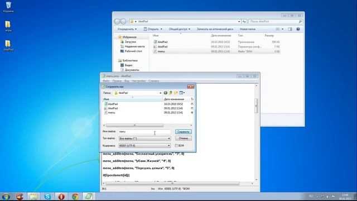Select Избранное in Explorer sidebar
The width and height of the screenshot is (357, 201).
click(x=129, y=37)
